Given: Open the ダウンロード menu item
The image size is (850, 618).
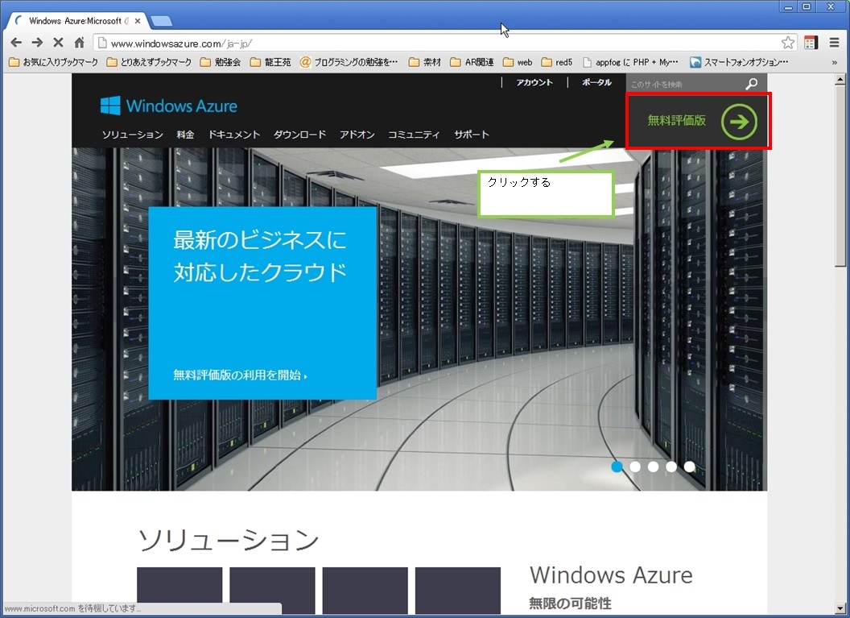Looking at the screenshot, I should tap(299, 135).
